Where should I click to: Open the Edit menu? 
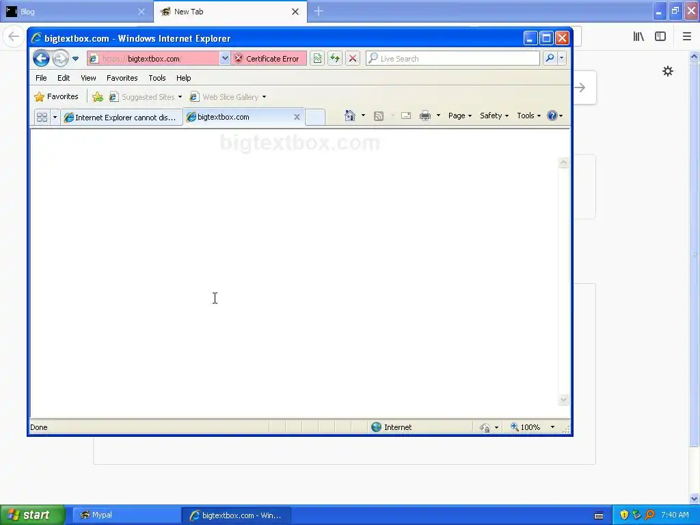coord(64,78)
